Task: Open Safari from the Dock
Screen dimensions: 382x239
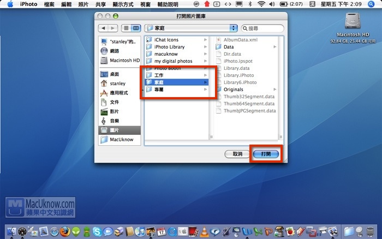Action: click(55, 232)
